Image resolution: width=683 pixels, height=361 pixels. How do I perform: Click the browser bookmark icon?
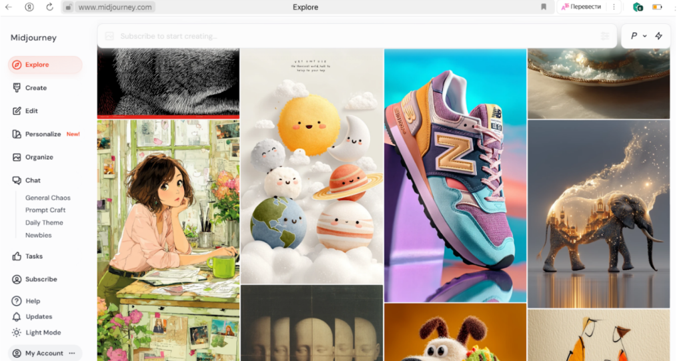pos(544,7)
